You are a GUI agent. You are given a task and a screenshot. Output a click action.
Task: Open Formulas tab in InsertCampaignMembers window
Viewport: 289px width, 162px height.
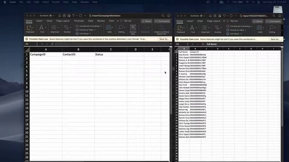pos(79,21)
